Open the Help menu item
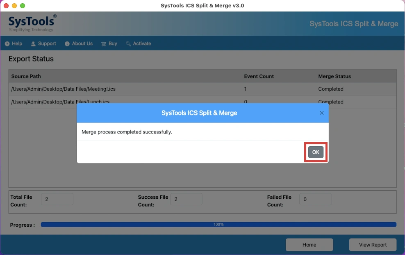Image resolution: width=405 pixels, height=255 pixels. point(14,44)
